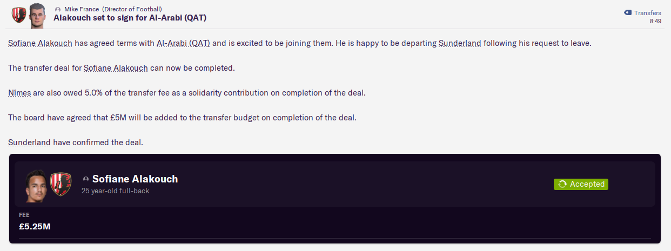The height and width of the screenshot is (251, 671).
Task: Click the circular arrows icon in the Accepted badge
Action: (x=562, y=184)
